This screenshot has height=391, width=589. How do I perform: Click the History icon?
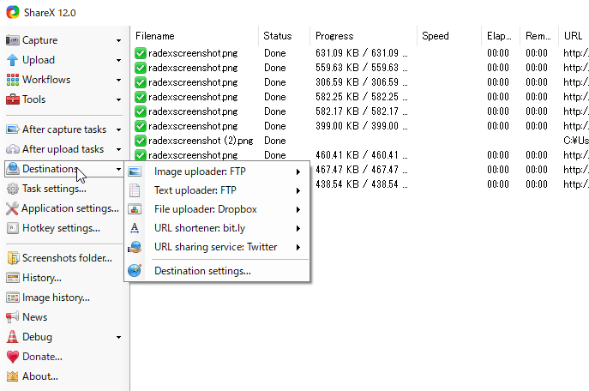tap(12, 278)
